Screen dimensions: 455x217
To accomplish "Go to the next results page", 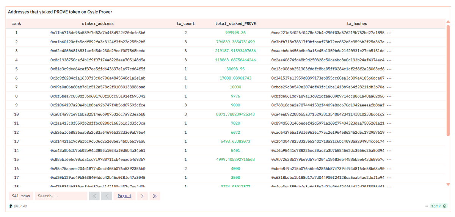I will [142, 196].
